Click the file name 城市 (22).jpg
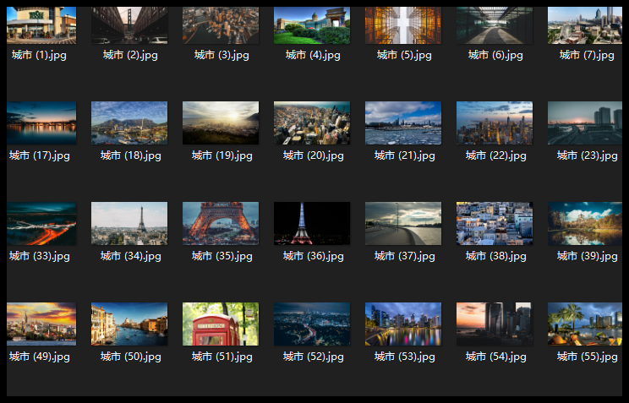Image resolution: width=629 pixels, height=403 pixels. [496, 155]
